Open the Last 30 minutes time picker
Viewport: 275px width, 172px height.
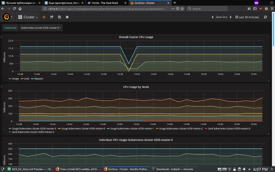(247, 17)
